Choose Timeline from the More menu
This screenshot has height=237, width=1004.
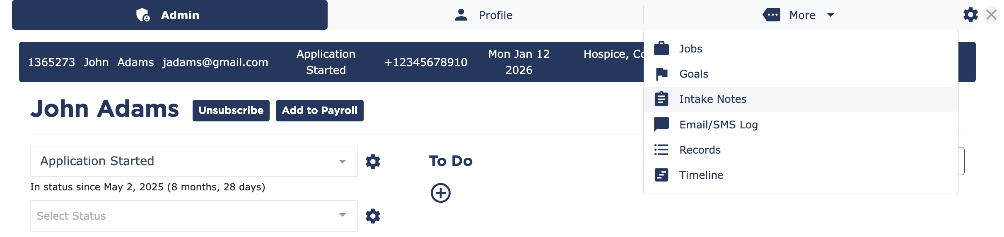pos(701,175)
